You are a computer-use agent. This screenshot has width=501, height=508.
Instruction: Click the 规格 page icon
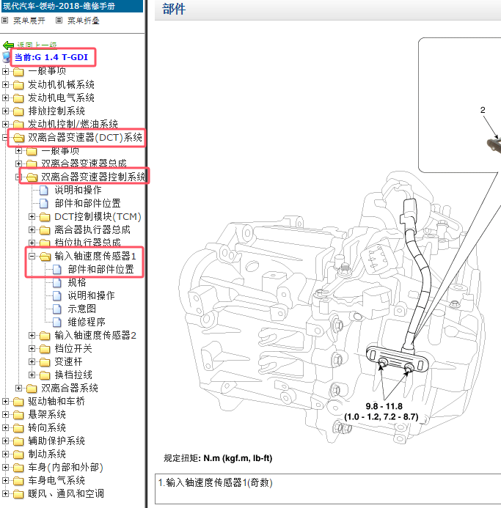[57, 283]
